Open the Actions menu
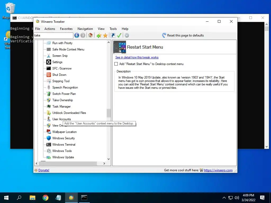 coord(50,29)
